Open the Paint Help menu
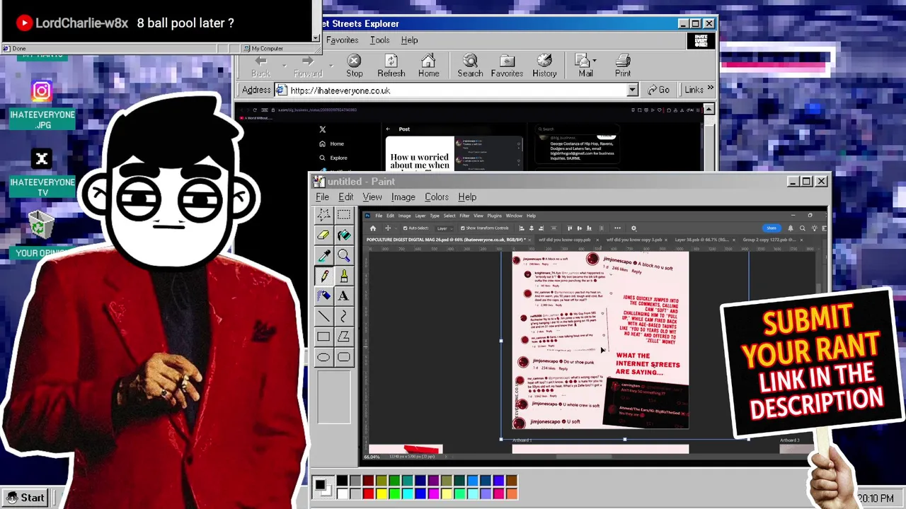The width and height of the screenshot is (906, 509). [x=467, y=197]
